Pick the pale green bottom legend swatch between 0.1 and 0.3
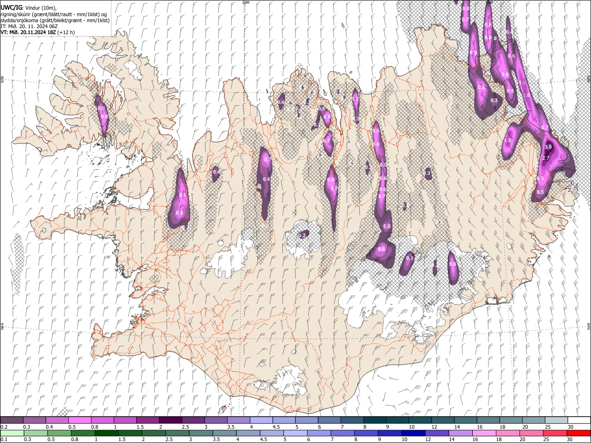The height and width of the screenshot is (443, 591). pos(12,433)
